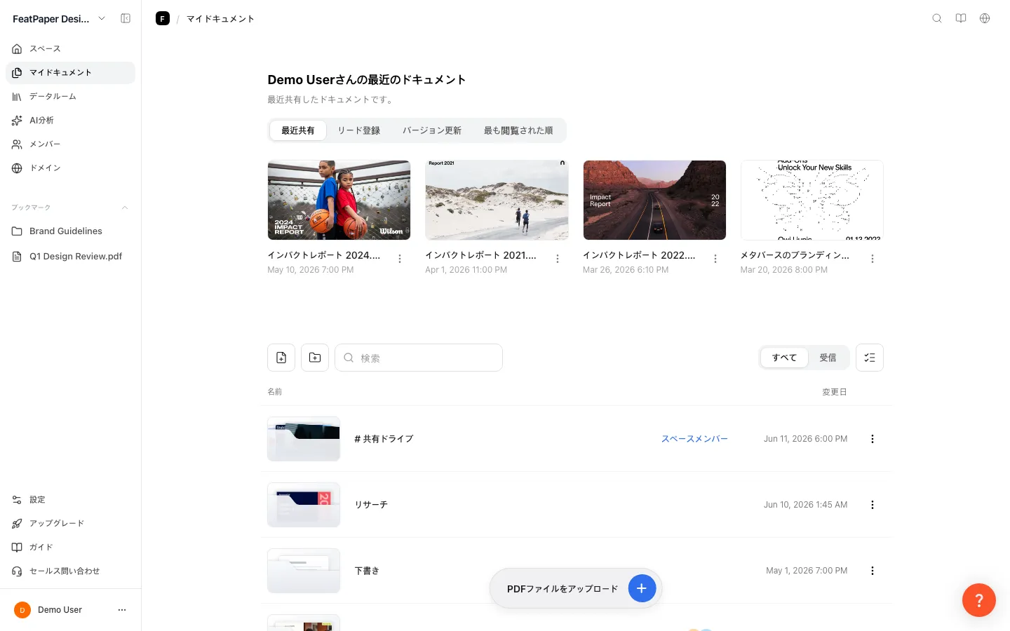
Task: Click the アップグレード rocket item
Action: 70,524
